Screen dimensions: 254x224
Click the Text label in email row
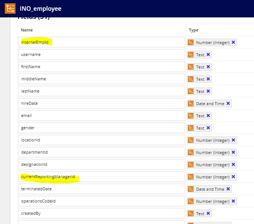coord(200,116)
